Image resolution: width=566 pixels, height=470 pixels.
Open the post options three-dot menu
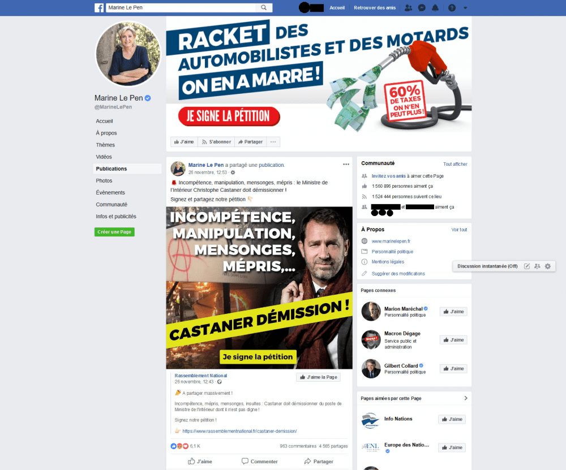pyautogui.click(x=346, y=165)
